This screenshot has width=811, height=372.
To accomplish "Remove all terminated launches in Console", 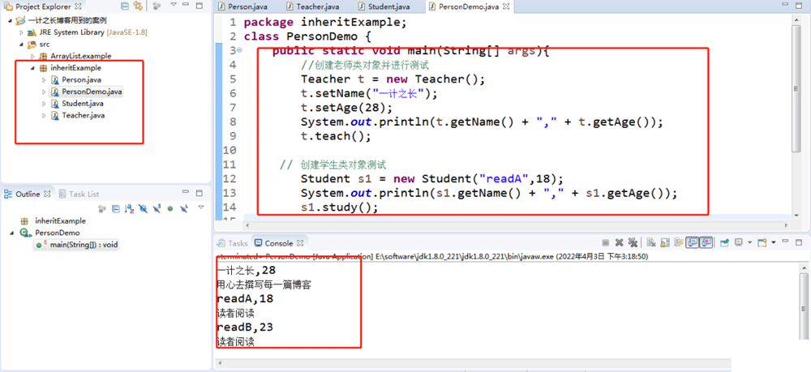I will 632,242.
